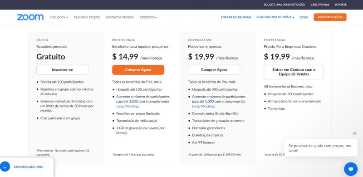Click Solicite uma Demonstração in top bar
The width and height of the screenshot is (363, 177).
(284, 5)
